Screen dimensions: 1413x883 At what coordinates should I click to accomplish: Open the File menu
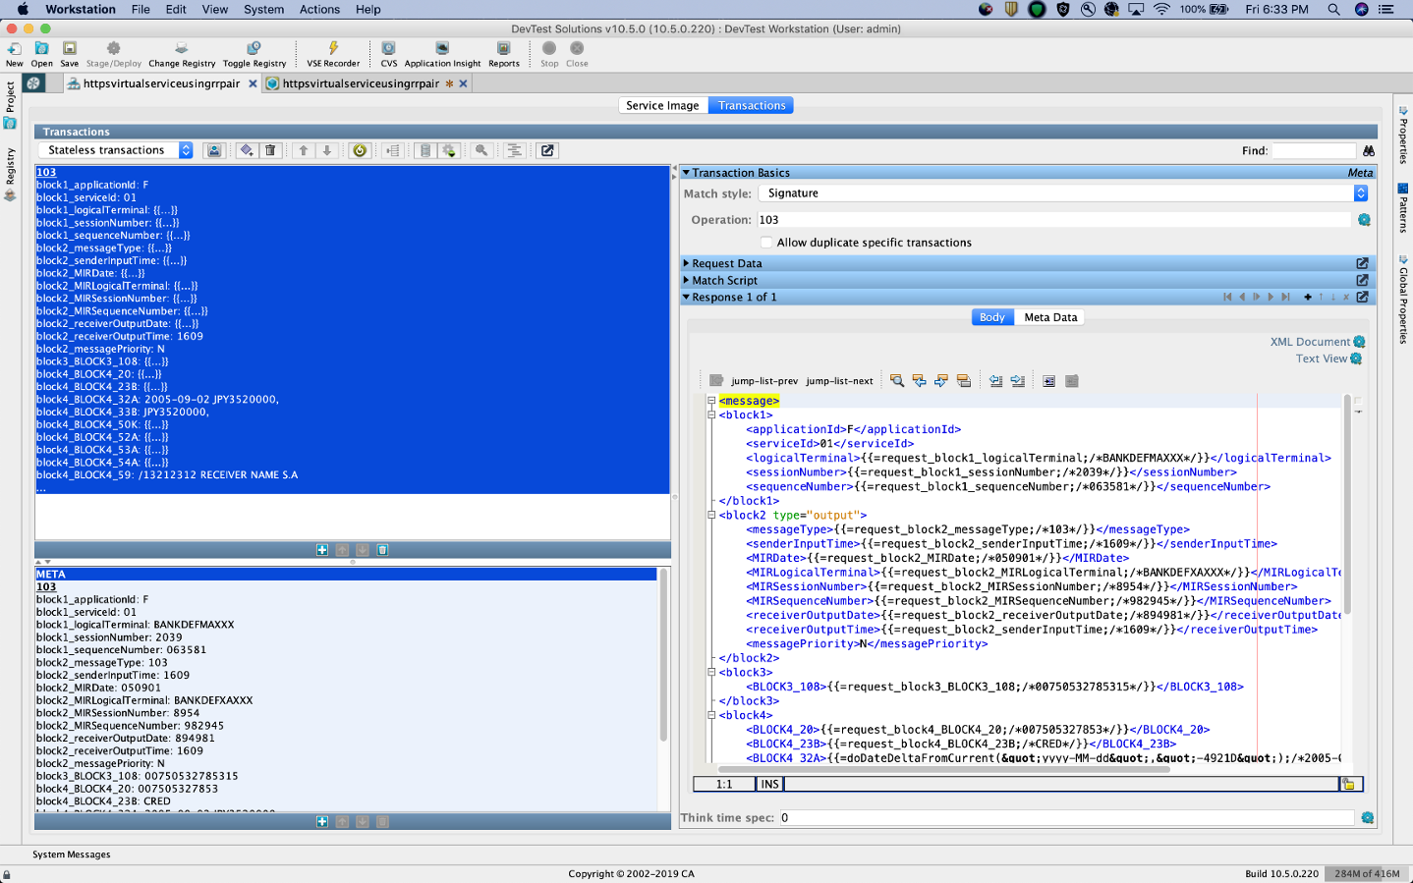click(141, 9)
